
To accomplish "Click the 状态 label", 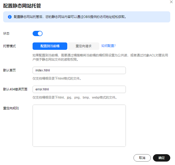I will click(6, 33).
